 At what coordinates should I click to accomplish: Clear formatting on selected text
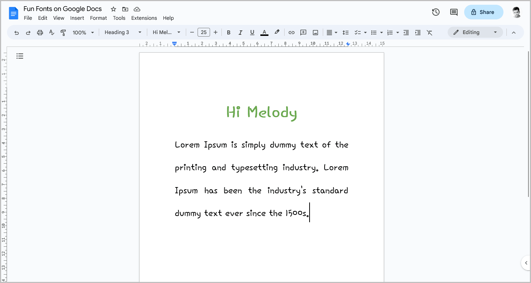click(x=429, y=32)
